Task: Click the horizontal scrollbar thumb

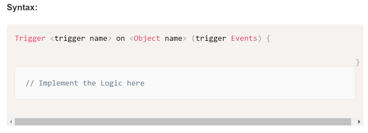Action: point(183,122)
